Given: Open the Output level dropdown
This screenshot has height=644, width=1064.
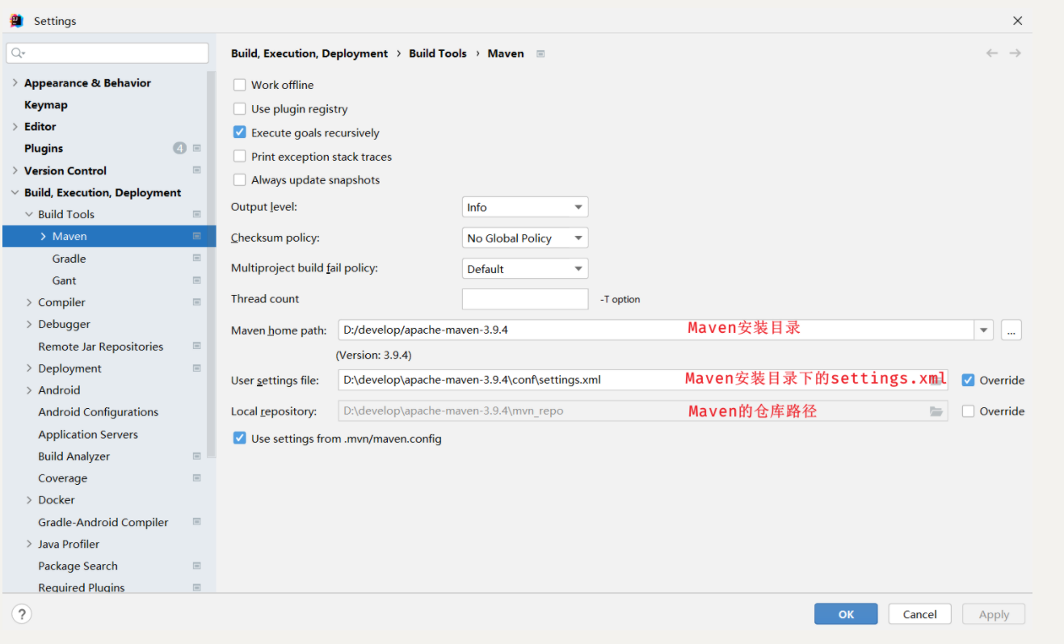Looking at the screenshot, I should [525, 208].
